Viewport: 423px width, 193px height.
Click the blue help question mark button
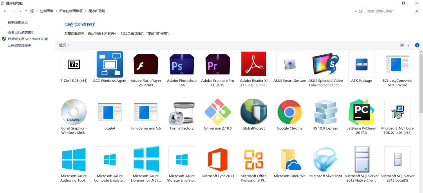coord(417,45)
